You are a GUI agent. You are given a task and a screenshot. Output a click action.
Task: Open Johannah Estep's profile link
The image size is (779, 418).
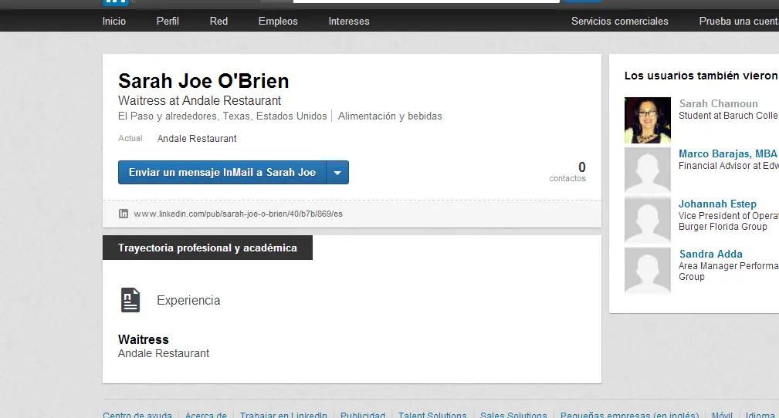tap(717, 204)
